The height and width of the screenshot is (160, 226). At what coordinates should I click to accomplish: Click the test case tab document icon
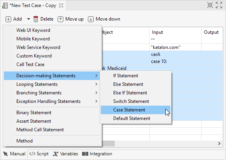point(5,5)
